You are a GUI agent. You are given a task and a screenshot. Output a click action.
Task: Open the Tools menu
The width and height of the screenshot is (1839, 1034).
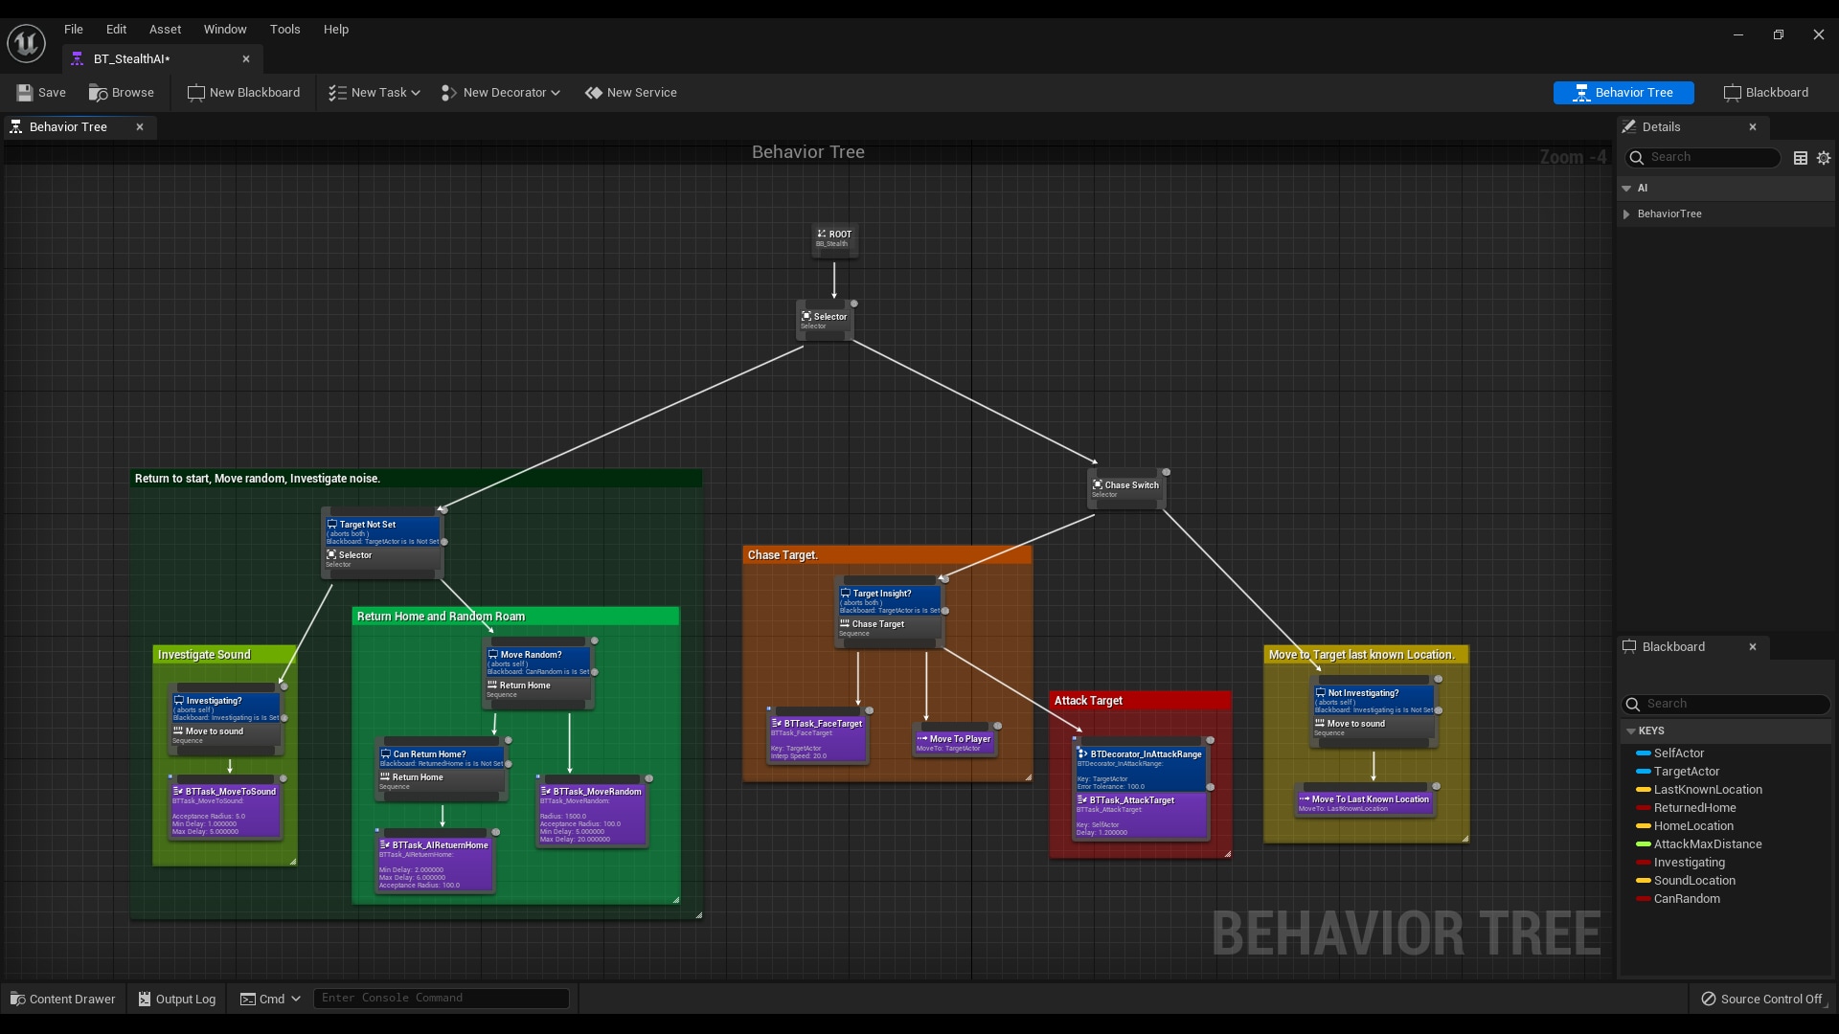[285, 29]
